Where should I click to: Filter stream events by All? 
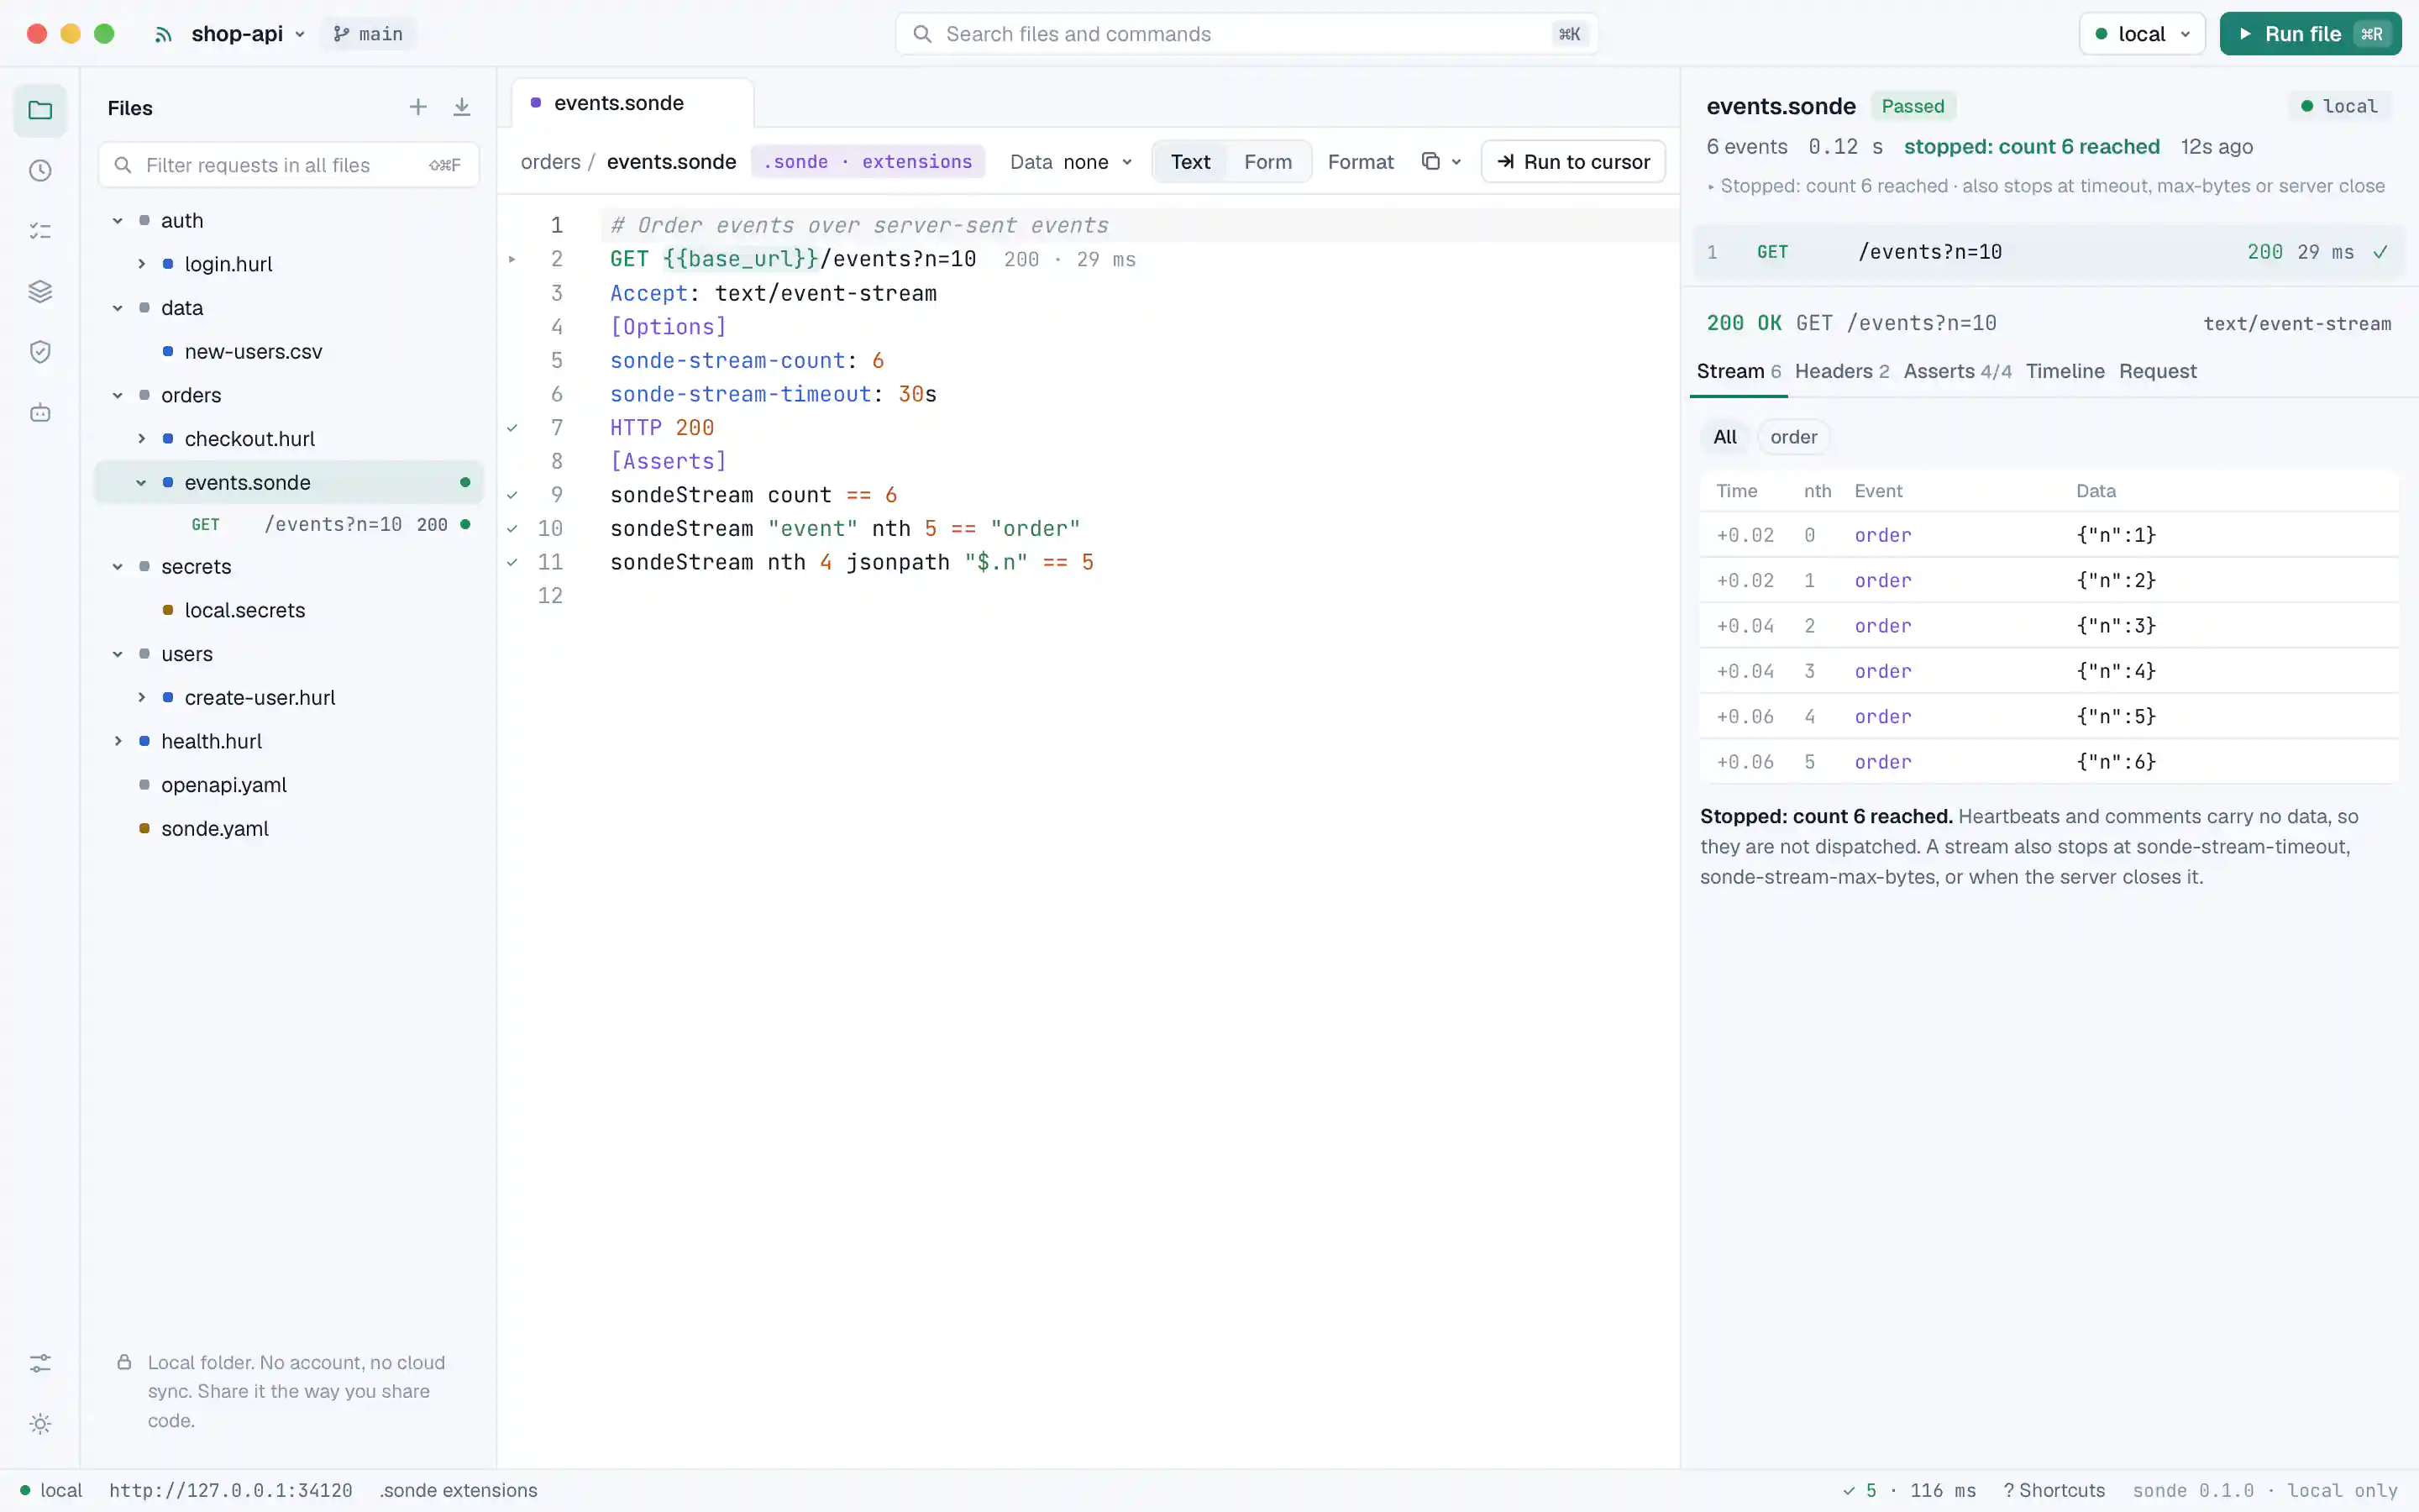[1724, 437]
